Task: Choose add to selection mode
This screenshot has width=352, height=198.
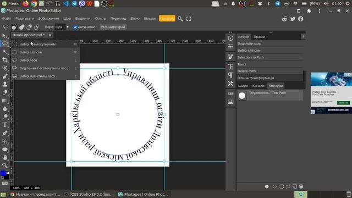Action: tap(22, 27)
